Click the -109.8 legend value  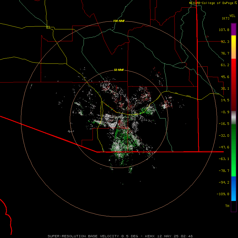pyautogui.click(x=223, y=194)
